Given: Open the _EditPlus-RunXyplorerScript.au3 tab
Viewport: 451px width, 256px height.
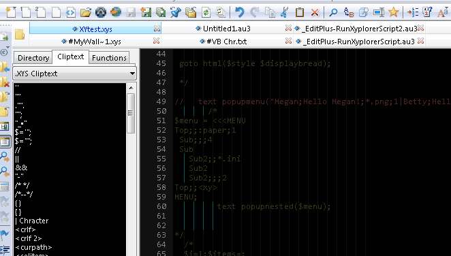Looking at the screenshot, I should click(x=359, y=42).
